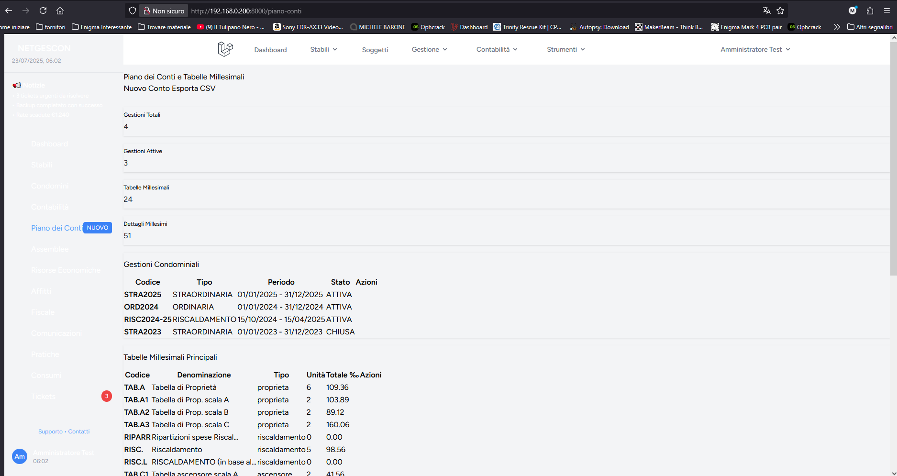Open Amministratore Test user dropdown
Image resolution: width=897 pixels, height=476 pixels.
pyautogui.click(x=755, y=49)
